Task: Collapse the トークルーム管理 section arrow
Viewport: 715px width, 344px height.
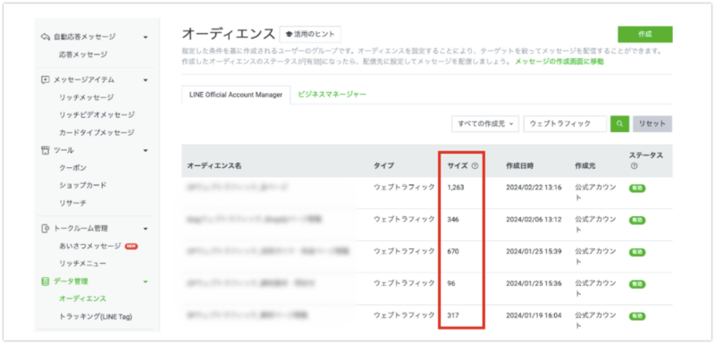Action: point(146,229)
